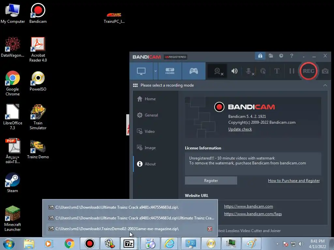Open scheduled recording clock icon

tap(281, 56)
